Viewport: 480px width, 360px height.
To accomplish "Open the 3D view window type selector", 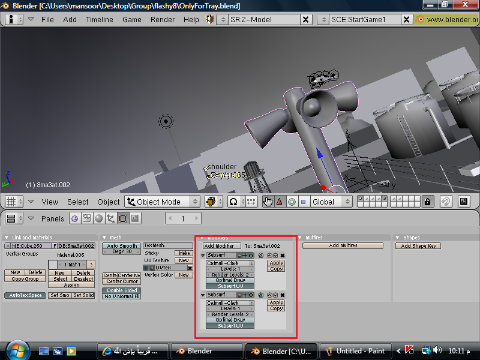I will (14, 202).
